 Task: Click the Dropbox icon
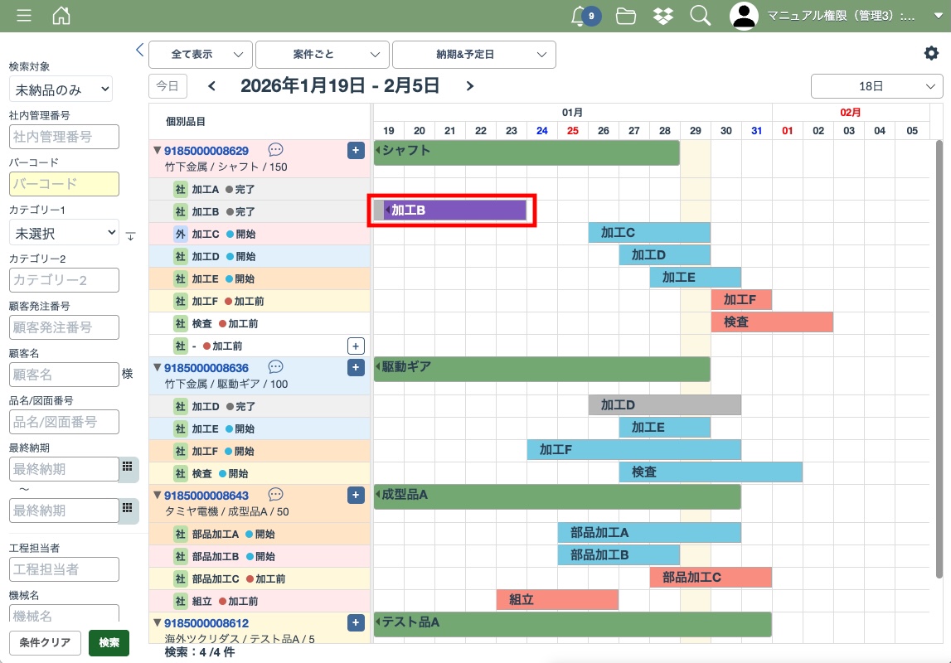pos(663,16)
